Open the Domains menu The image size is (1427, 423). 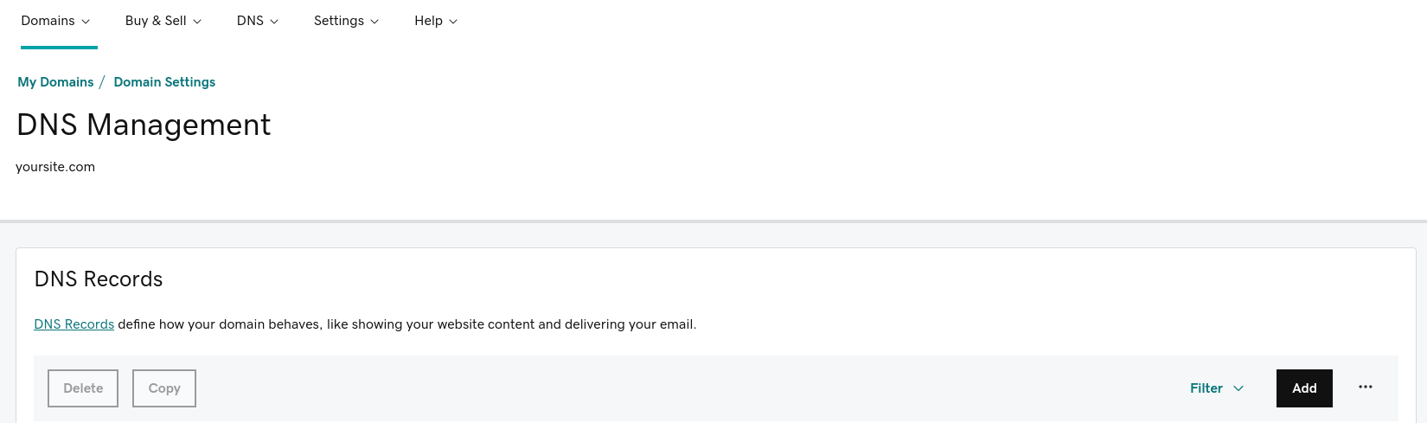[x=56, y=21]
